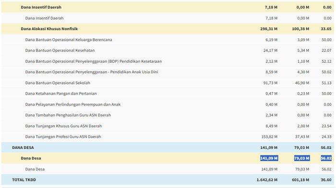Viewport: 336px width, 188px height.
Task: Click the '52.12' percentage cell
Action: 326,61
